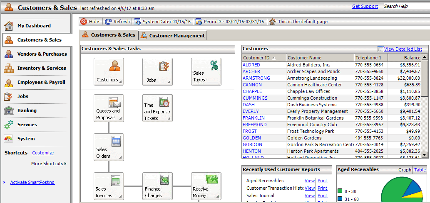This screenshot has width=430, height=203.
Task: Click the Telephone 1 column header
Action: 371,58
